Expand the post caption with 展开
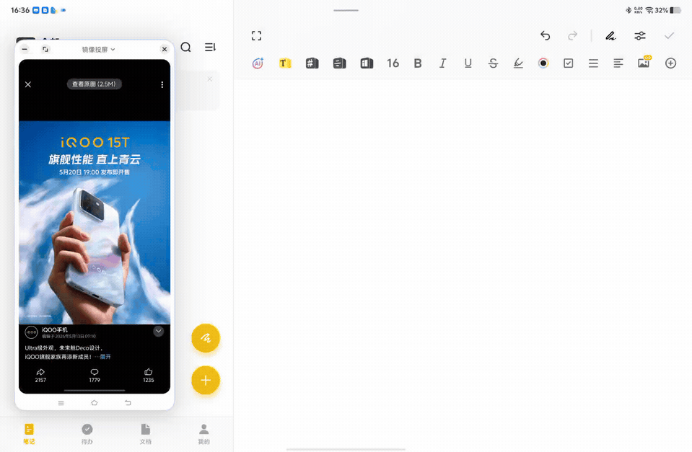 (x=105, y=357)
